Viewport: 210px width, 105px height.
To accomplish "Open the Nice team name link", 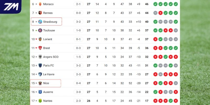I will (46, 83).
